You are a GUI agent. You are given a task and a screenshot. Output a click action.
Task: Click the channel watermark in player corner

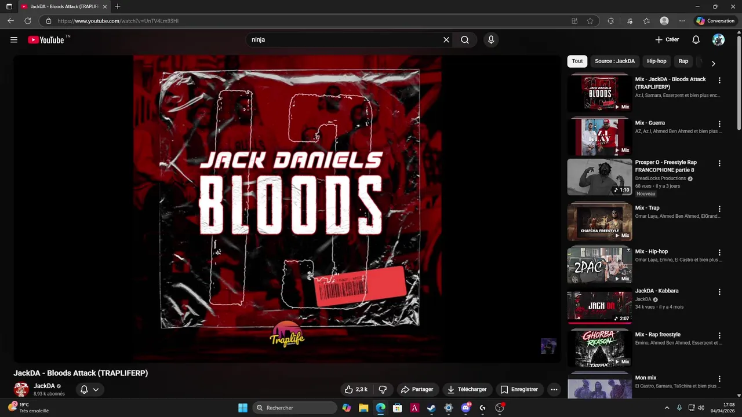(x=548, y=346)
